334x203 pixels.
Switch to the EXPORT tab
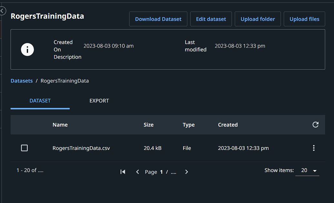pyautogui.click(x=99, y=101)
